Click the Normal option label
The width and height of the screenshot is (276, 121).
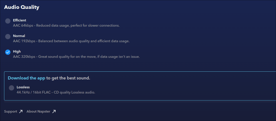click(x=19, y=36)
